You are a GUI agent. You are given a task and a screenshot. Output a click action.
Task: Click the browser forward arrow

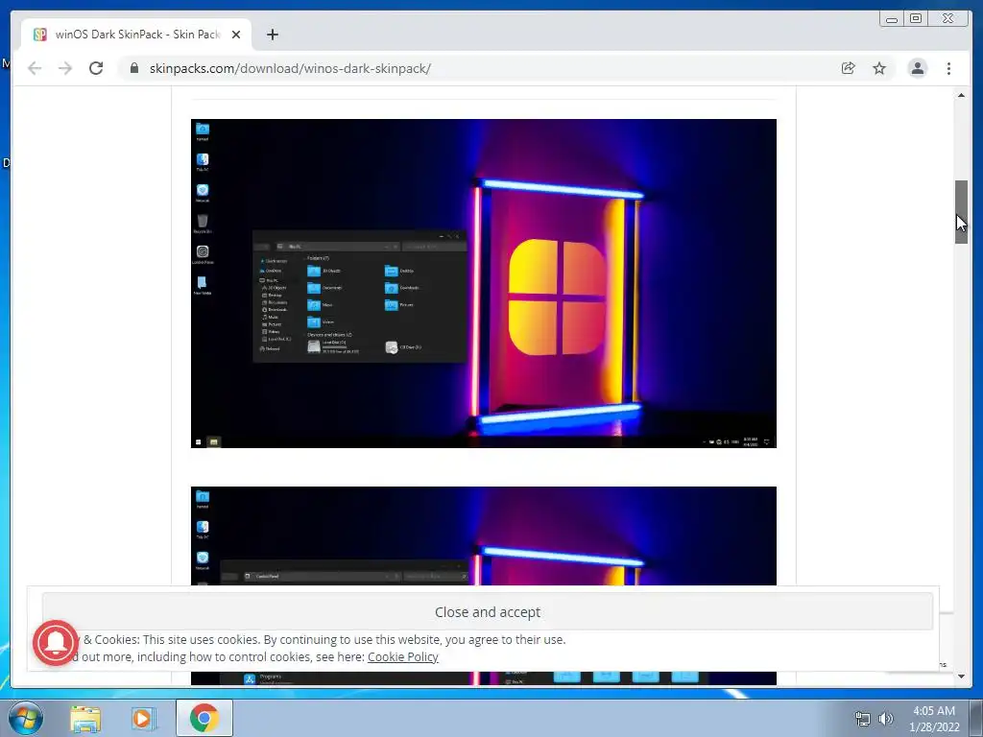[x=65, y=68]
